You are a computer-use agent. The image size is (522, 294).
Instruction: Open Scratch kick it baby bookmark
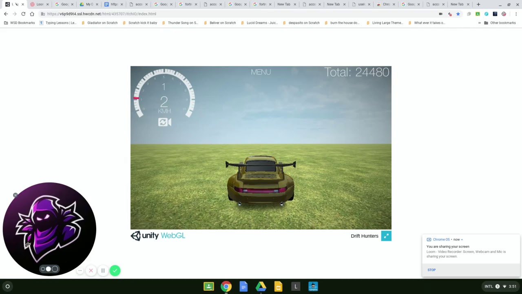140,23
